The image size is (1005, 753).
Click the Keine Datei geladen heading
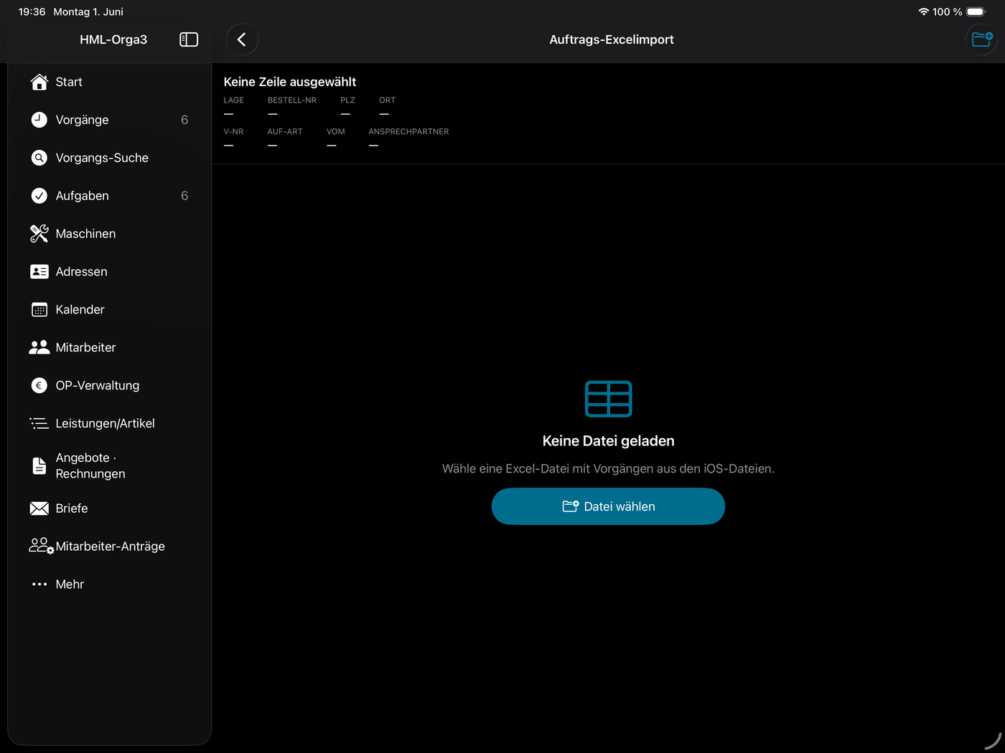click(x=609, y=441)
